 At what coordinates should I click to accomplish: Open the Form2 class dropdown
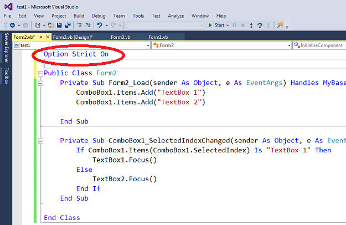[x=289, y=45]
